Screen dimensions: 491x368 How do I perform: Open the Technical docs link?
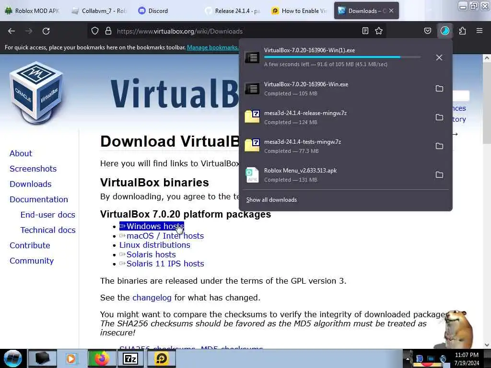point(48,230)
